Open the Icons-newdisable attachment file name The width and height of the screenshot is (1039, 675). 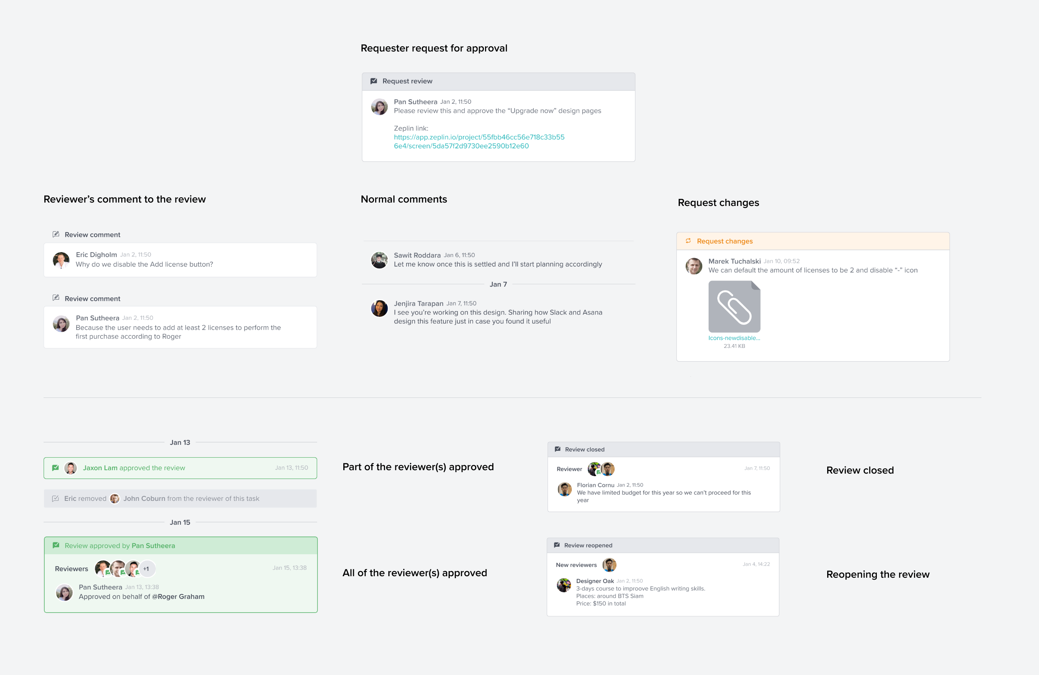(734, 338)
